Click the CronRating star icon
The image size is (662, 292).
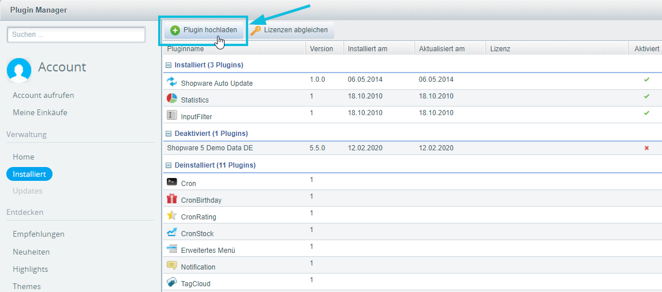pos(172,215)
